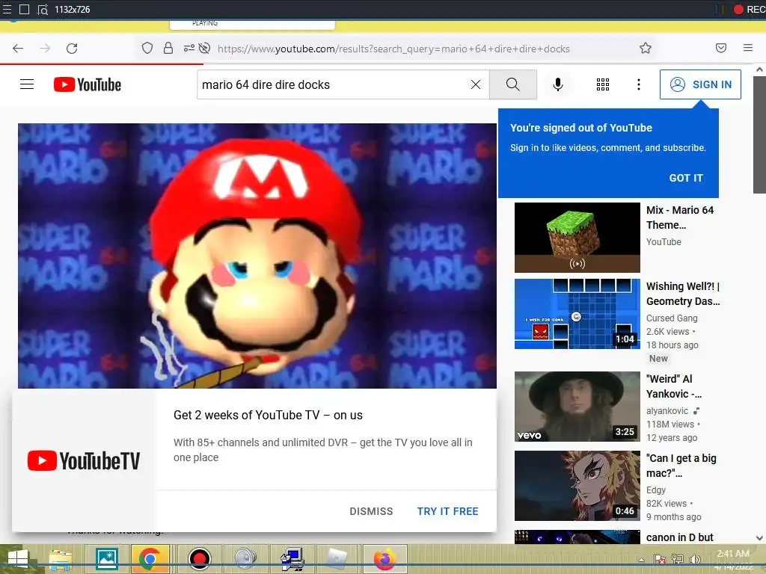Reload the page with the refresh icon

pos(72,49)
